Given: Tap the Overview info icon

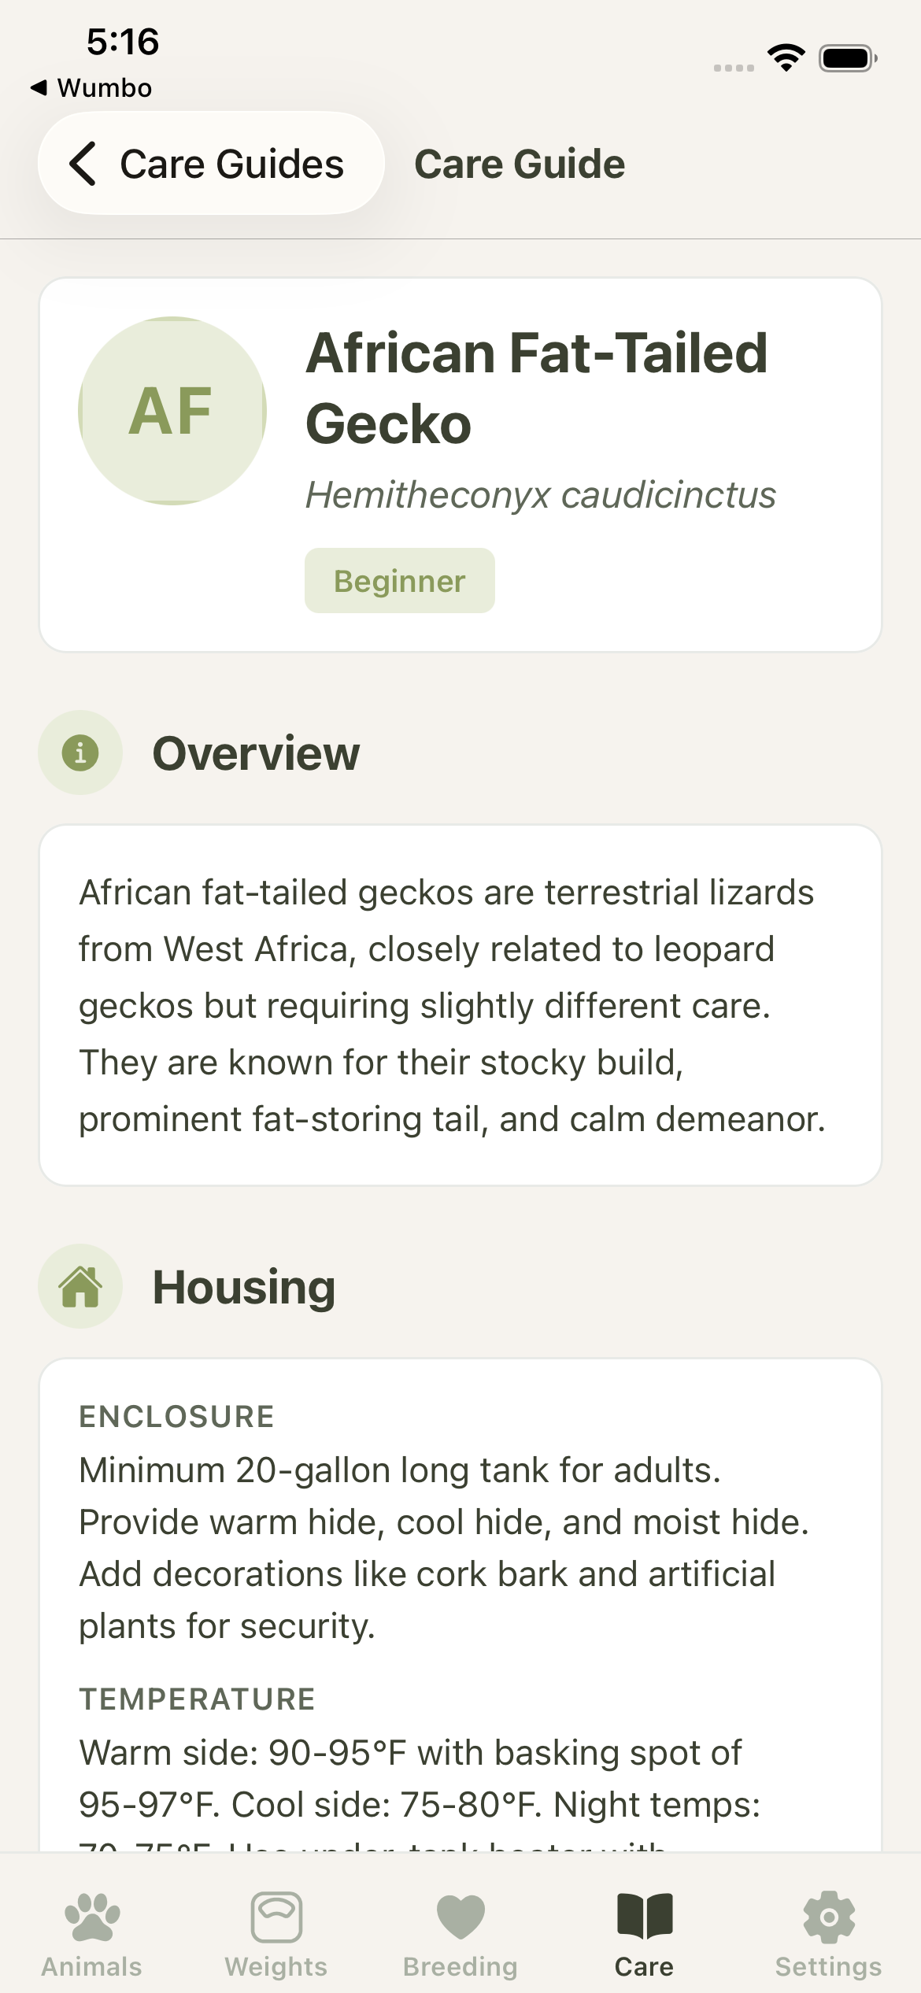Looking at the screenshot, I should (80, 752).
